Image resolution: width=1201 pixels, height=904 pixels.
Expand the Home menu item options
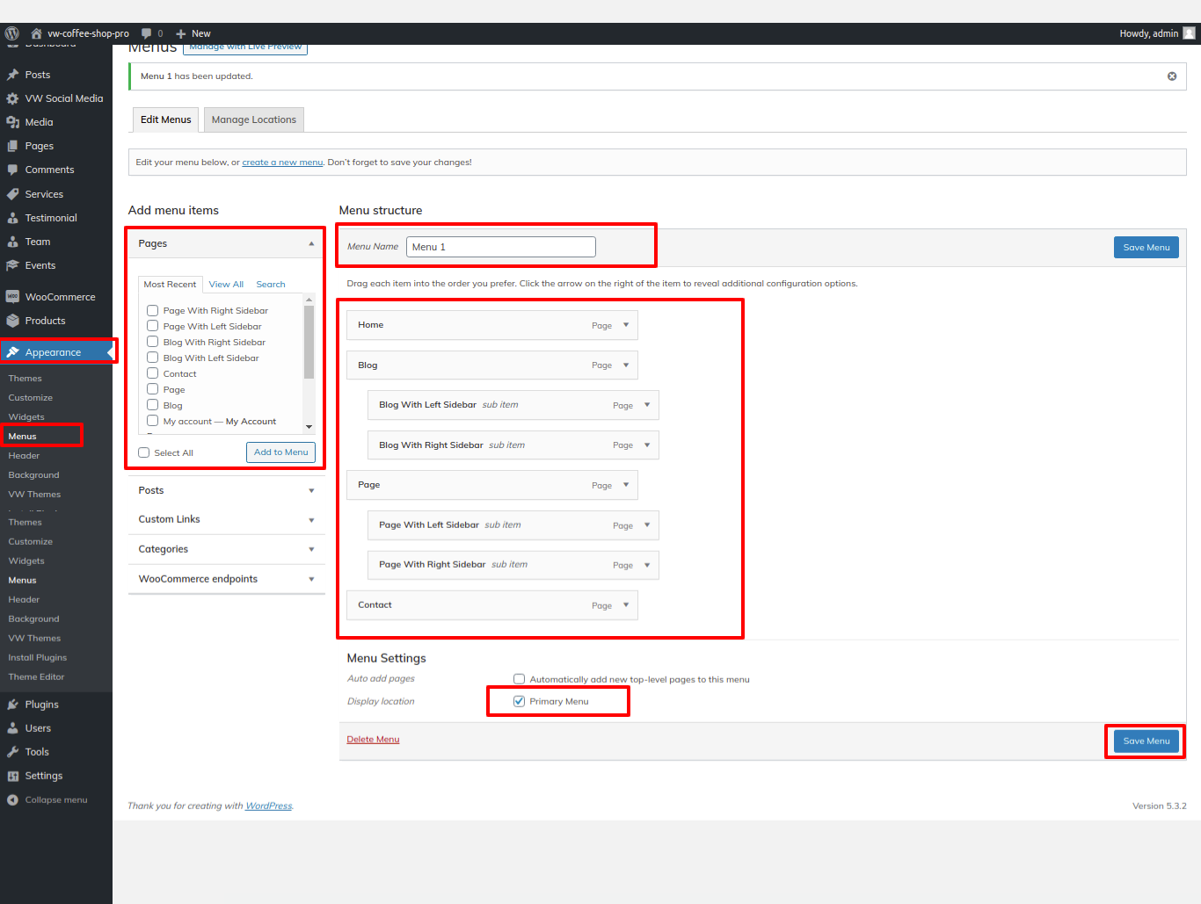[x=626, y=325]
